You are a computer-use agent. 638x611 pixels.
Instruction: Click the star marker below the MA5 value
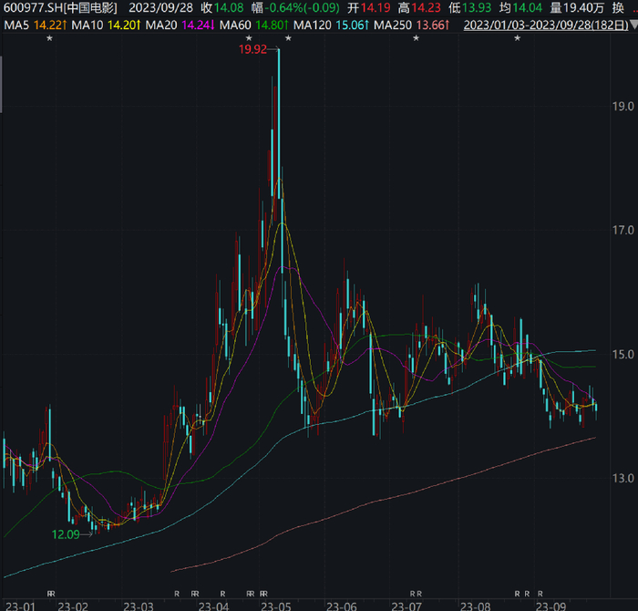(49, 38)
